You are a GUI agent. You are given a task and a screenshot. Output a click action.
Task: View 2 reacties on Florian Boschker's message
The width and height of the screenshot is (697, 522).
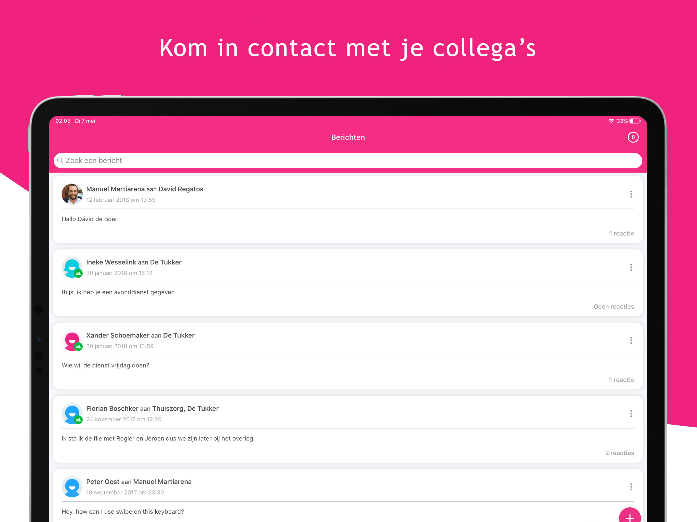click(x=619, y=453)
